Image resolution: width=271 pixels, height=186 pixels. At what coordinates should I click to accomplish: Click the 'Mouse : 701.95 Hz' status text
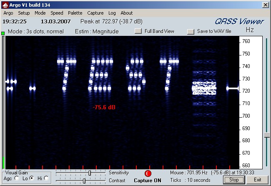tap(189, 173)
